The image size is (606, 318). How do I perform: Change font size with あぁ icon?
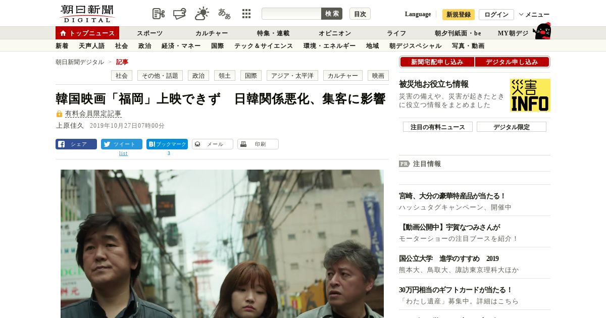click(224, 14)
